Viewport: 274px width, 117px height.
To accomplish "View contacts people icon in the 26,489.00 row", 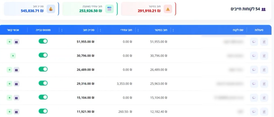I will pos(17,70).
